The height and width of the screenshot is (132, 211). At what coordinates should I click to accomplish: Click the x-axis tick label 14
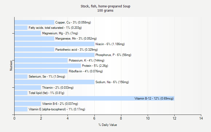pyautogui.click(x=201, y=118)
